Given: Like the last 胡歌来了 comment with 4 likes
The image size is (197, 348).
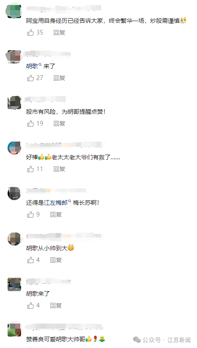Looking at the screenshot, I should click(x=30, y=305).
